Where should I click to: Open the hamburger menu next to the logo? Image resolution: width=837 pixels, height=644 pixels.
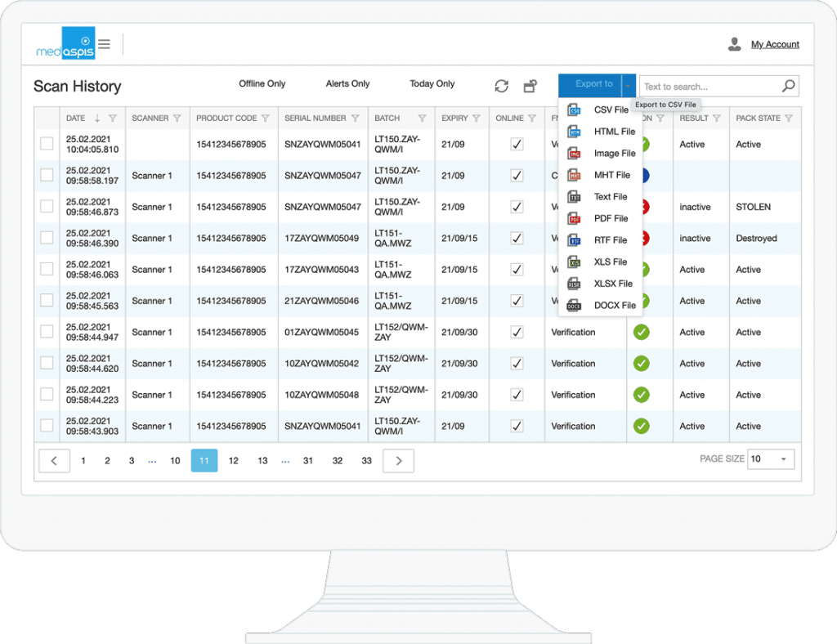[x=104, y=44]
